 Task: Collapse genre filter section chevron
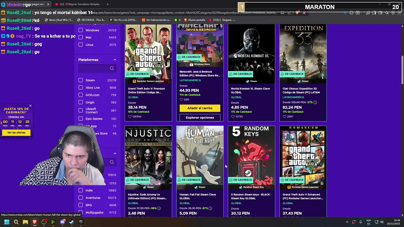tap(115, 154)
